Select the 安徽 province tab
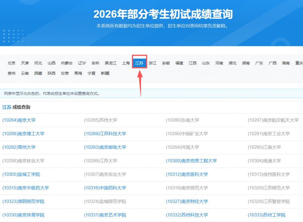Screen dimensions: 303x222 coord(166,63)
